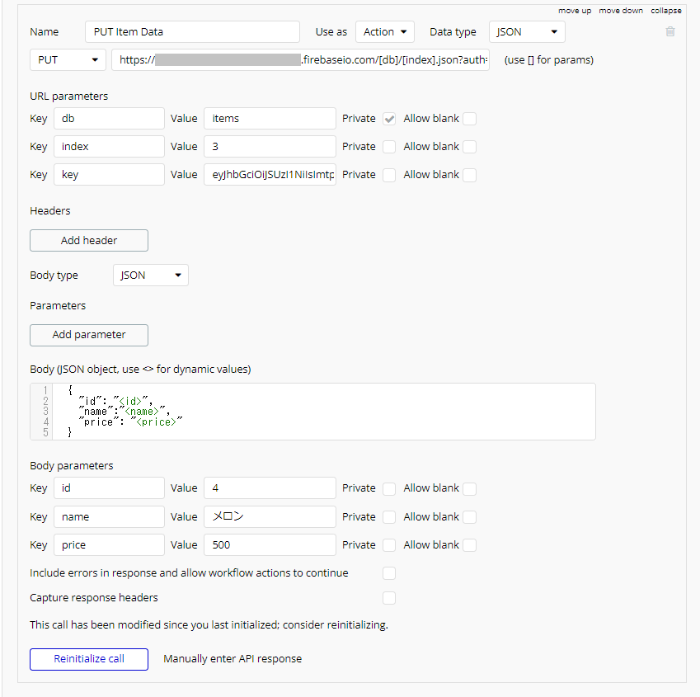Check Private for the key URL parameter
700x697 pixels.
389,175
